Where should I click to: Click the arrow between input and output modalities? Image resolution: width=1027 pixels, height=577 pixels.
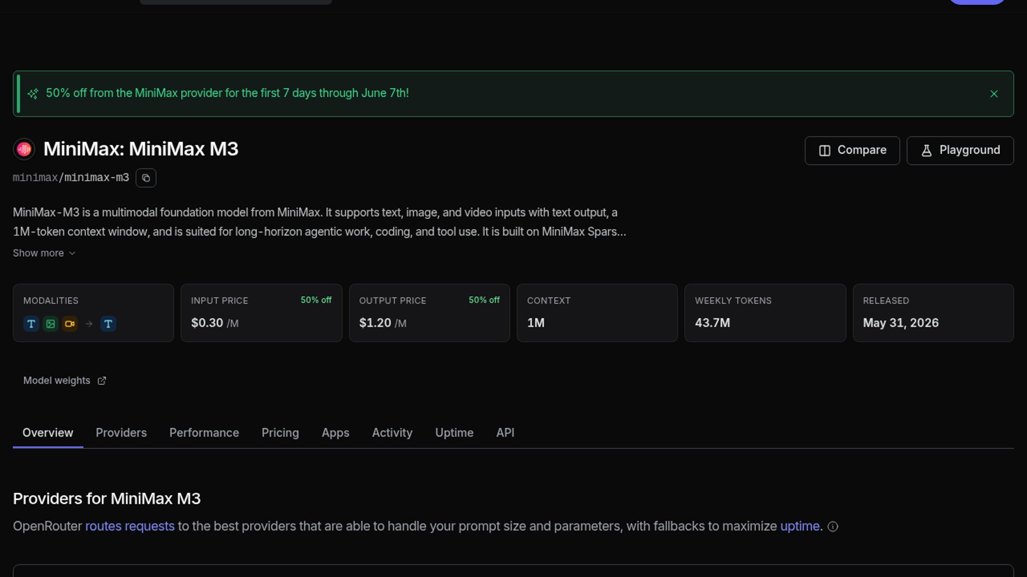[x=89, y=324]
